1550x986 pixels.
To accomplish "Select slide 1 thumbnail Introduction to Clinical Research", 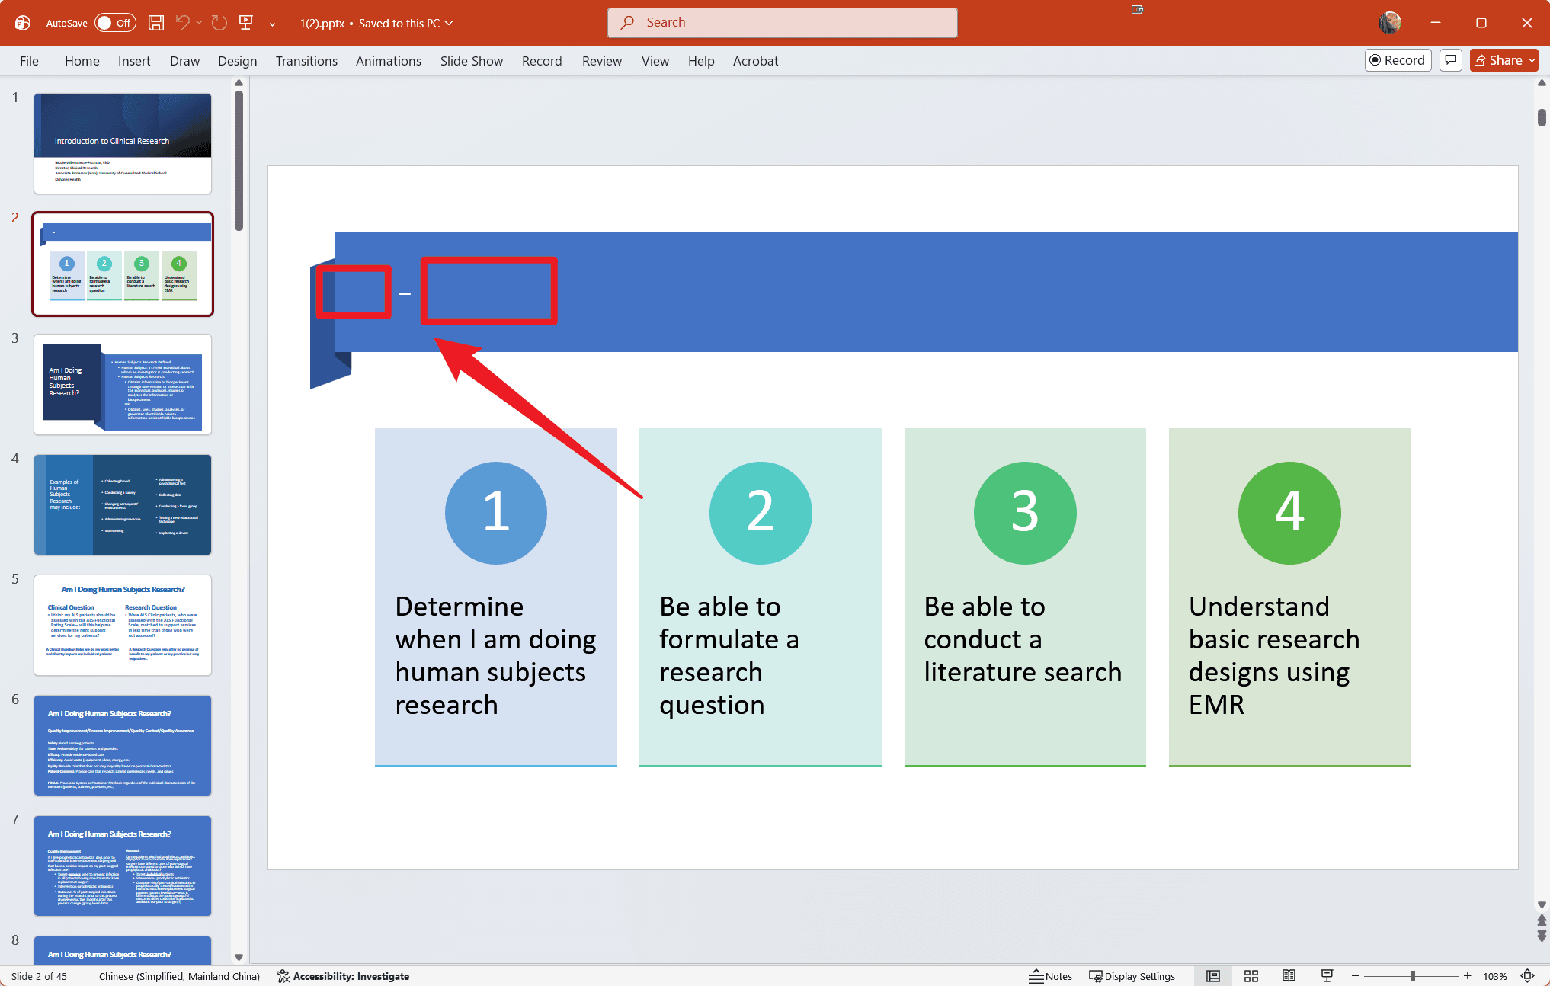I will click(x=123, y=143).
